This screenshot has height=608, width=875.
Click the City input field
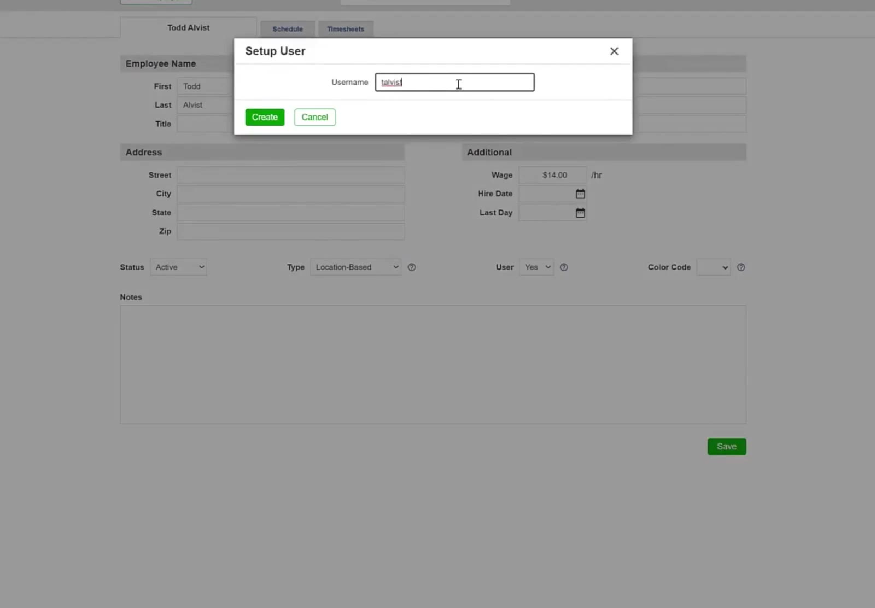pos(291,194)
